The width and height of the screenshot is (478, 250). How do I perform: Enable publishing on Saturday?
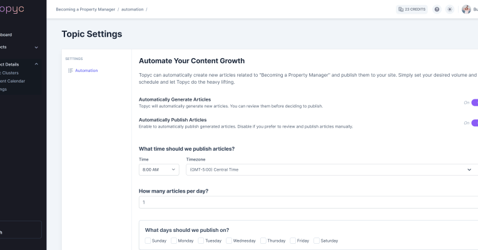coord(317,241)
